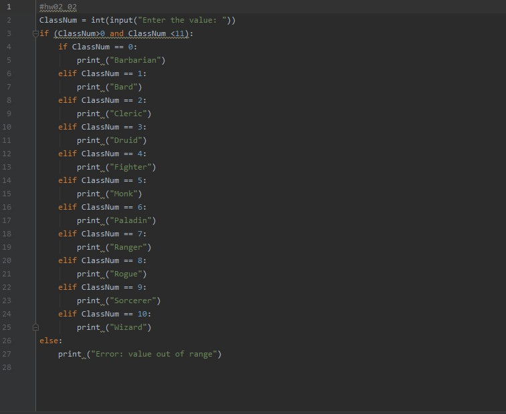This screenshot has width=506, height=414.
Task: Click the else: keyword on line 26
Action: [x=51, y=341]
